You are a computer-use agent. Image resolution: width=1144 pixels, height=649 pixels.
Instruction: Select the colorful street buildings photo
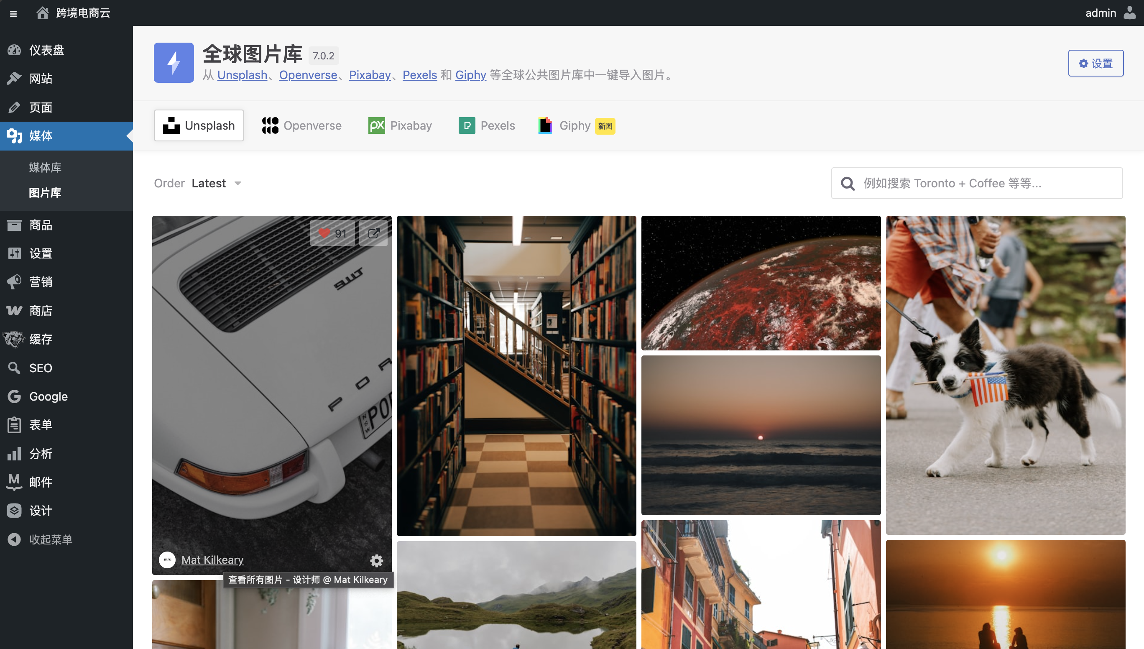[761, 585]
